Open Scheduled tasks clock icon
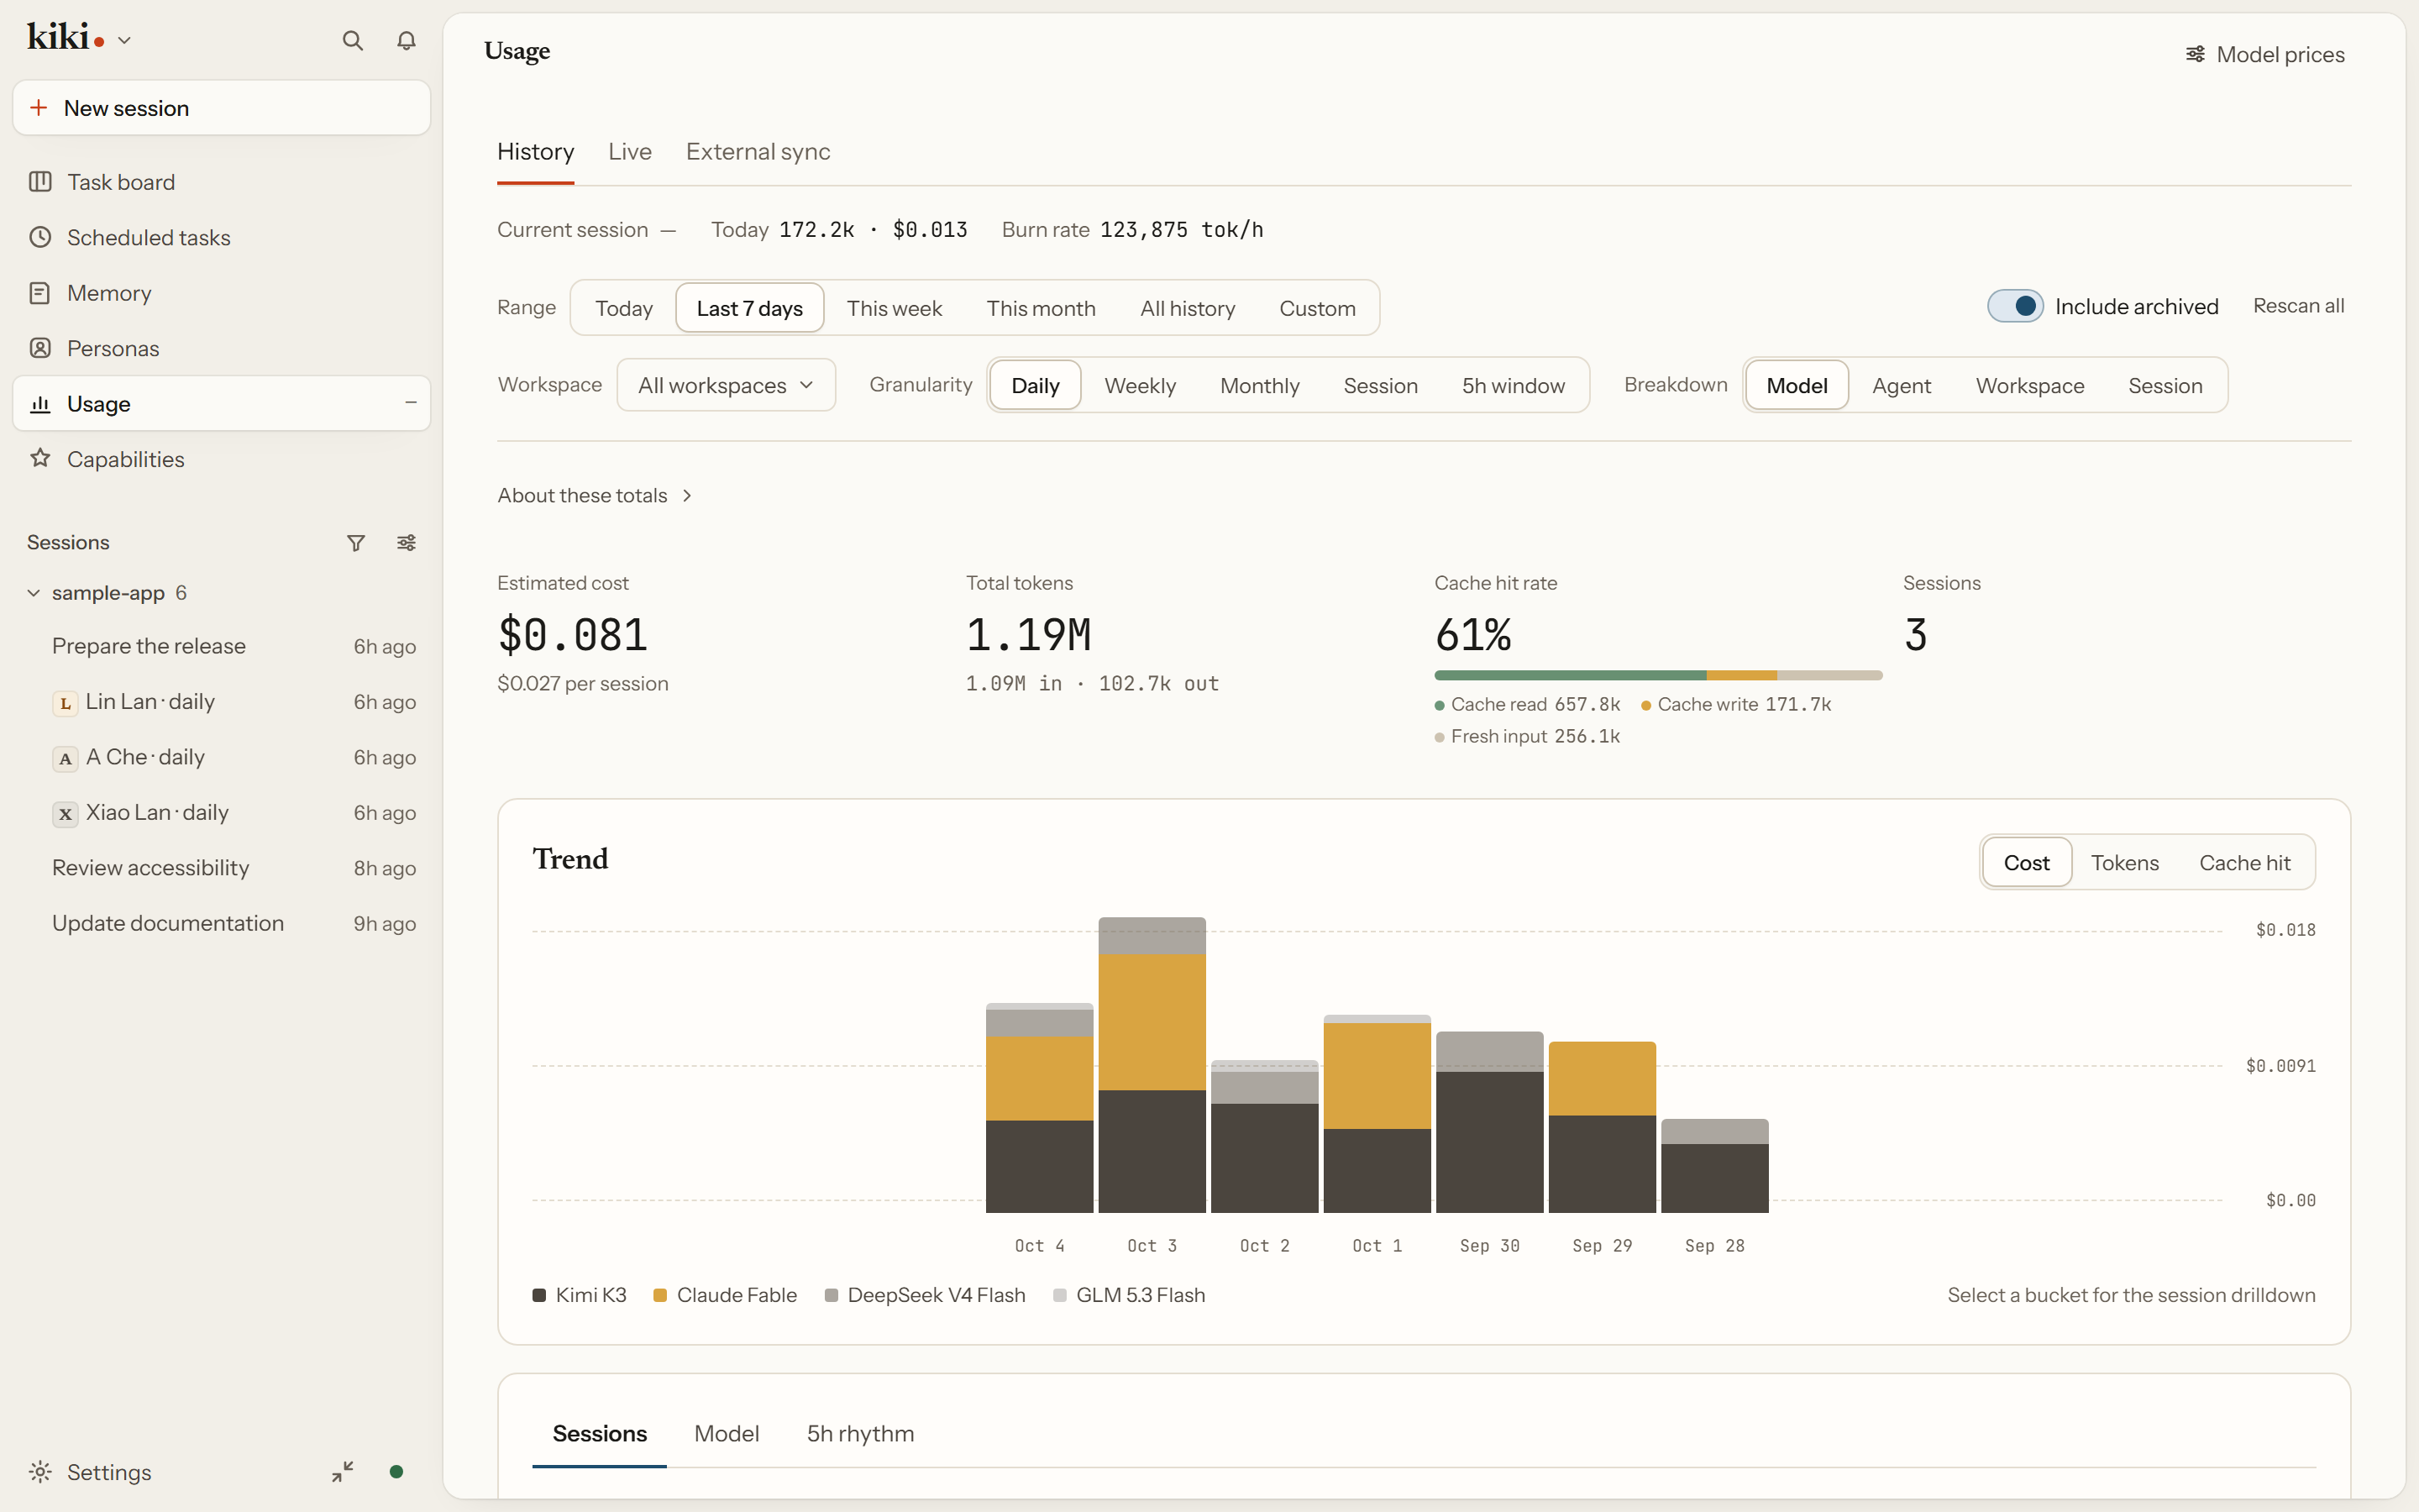Screen dimensions: 2419x1512 tap(40, 237)
